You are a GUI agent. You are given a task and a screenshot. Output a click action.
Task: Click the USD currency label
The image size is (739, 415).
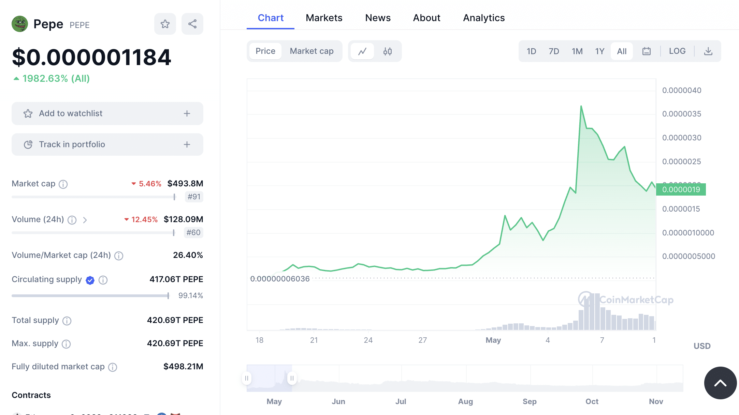702,346
